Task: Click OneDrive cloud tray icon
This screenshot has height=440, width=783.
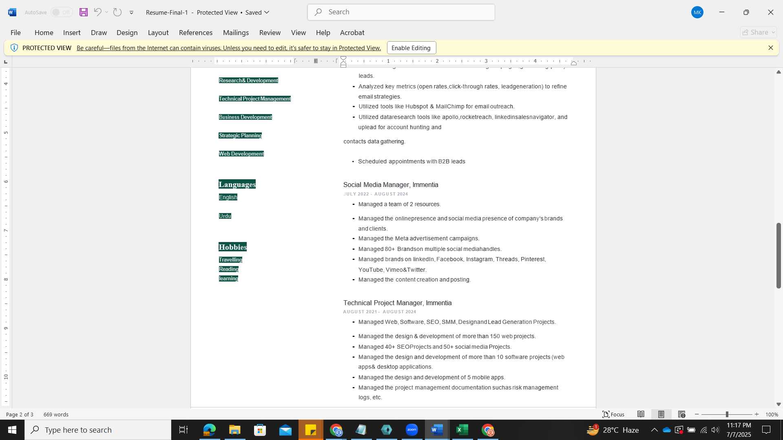Action: point(667,430)
